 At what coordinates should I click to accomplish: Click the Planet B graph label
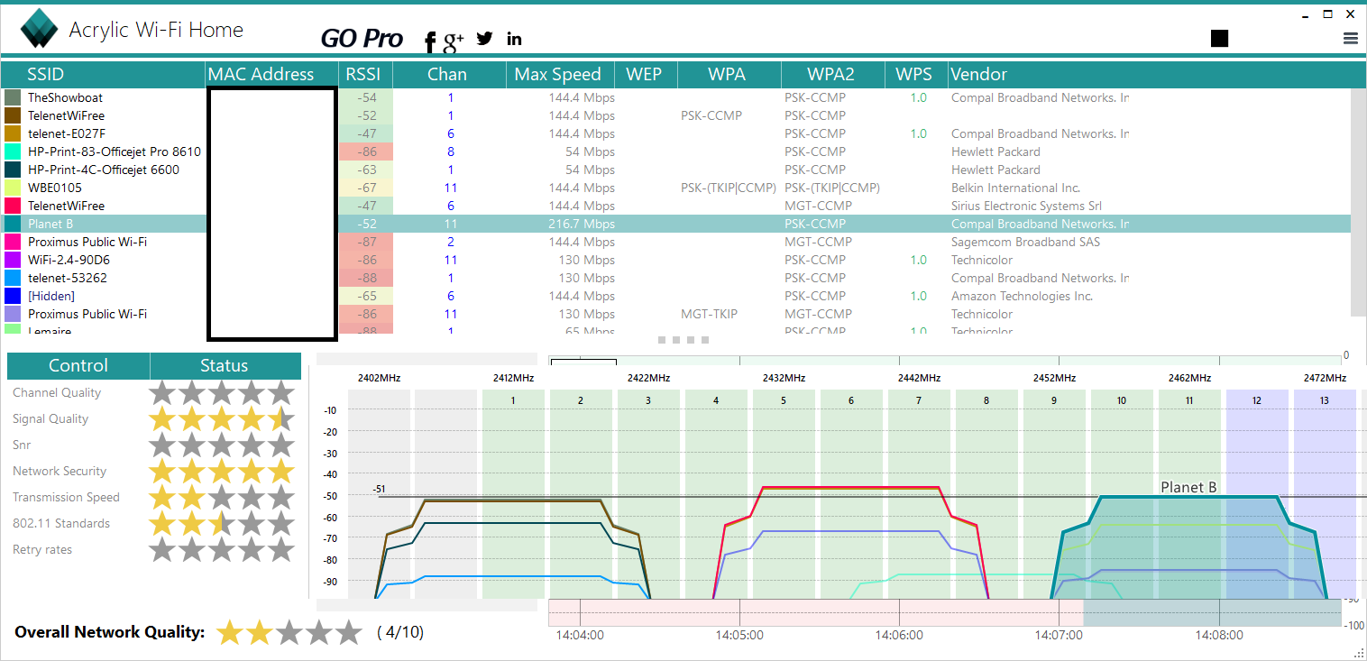1188,487
